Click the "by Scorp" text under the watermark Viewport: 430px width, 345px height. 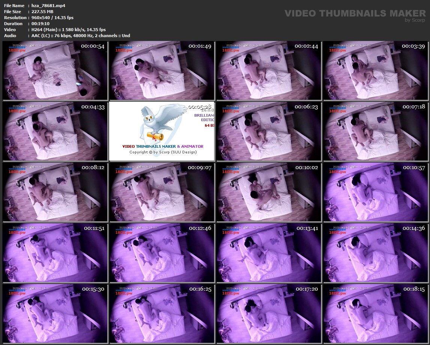point(415,20)
